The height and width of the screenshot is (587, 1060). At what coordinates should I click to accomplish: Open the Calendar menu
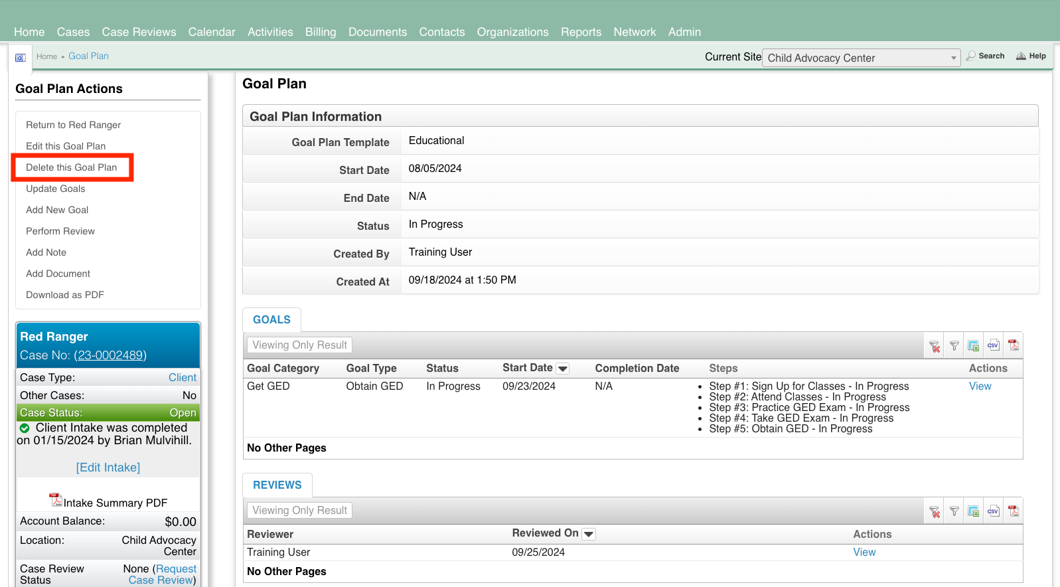[x=212, y=32]
